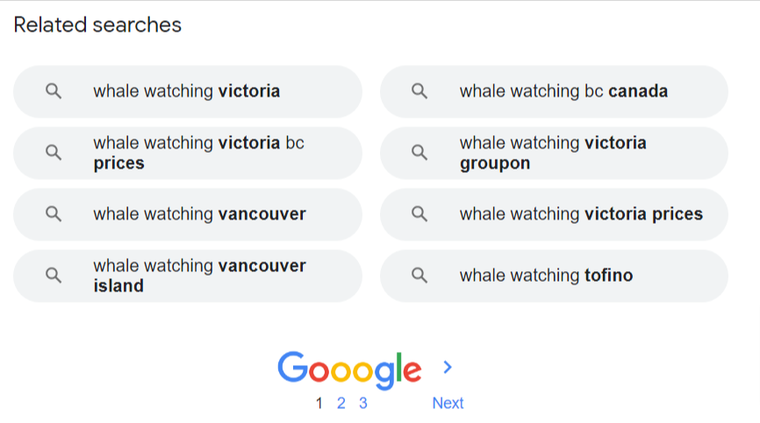Click search icon beside whale watching tofino
The width and height of the screenshot is (760, 423).
[419, 276]
